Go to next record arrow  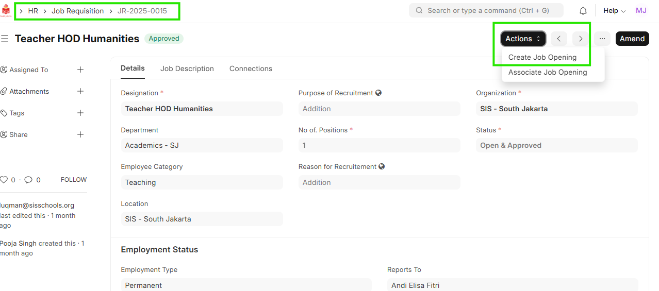coord(581,39)
